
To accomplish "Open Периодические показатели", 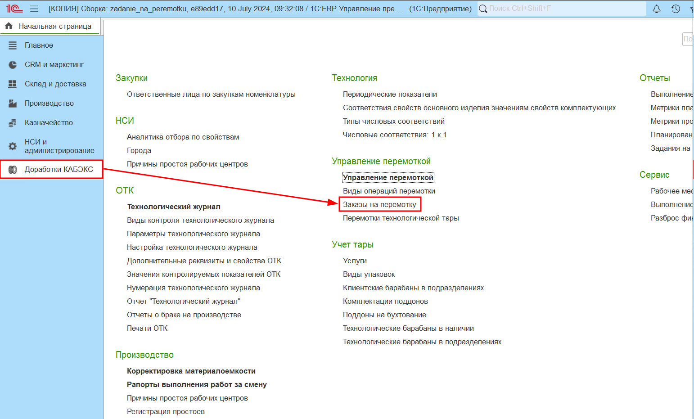I will click(390, 95).
